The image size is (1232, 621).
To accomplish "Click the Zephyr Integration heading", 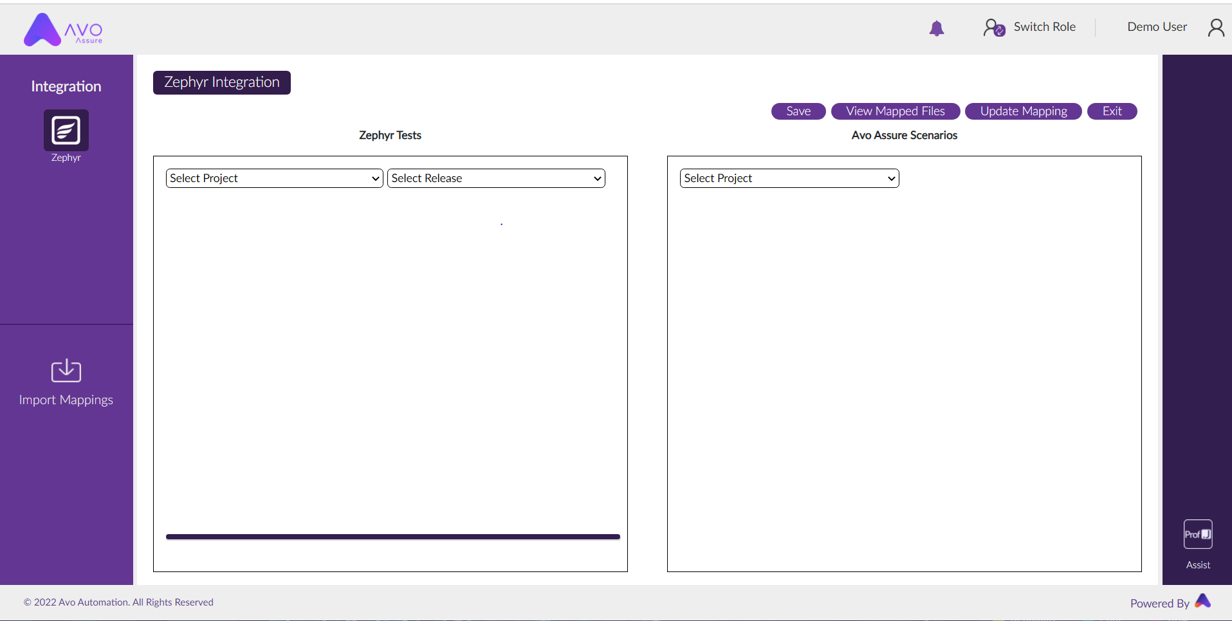I will (x=222, y=82).
